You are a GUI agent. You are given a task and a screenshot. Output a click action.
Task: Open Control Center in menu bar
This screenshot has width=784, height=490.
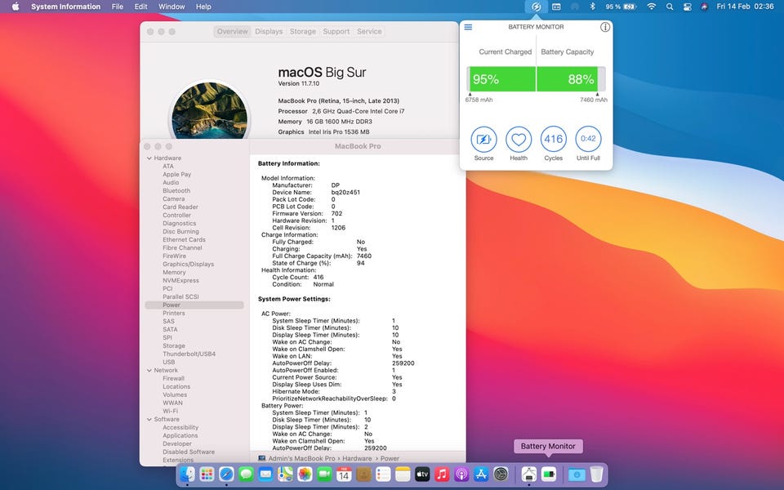point(687,7)
